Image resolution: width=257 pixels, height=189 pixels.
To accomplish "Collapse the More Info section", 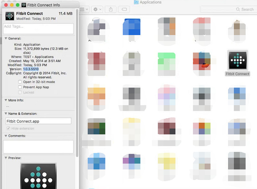I will (x=6, y=100).
